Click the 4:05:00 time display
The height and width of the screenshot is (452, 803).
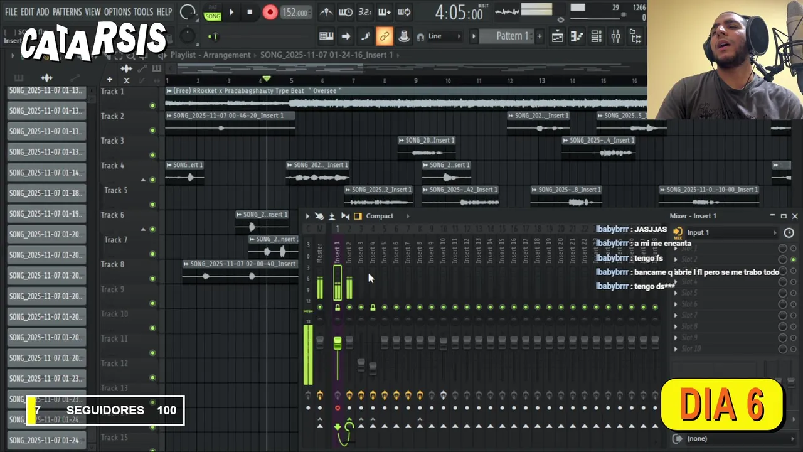[459, 13]
